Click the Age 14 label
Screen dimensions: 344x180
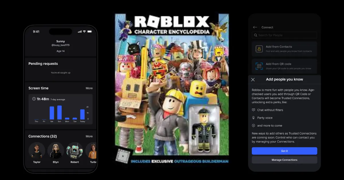(x=60, y=51)
